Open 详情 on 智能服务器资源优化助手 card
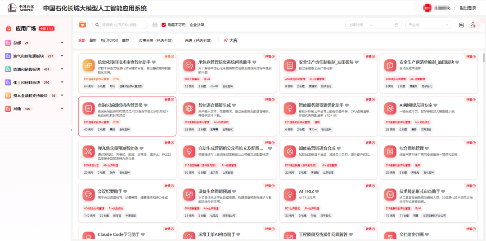The image size is (486, 241). [370, 100]
